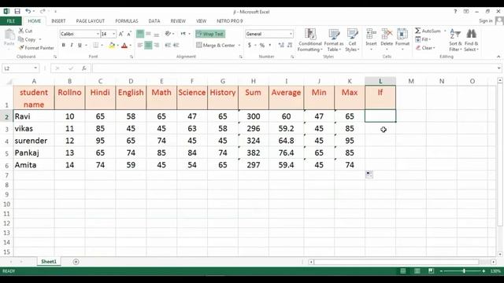Viewport: 504px width, 283px height.
Task: Copy the selected cell
Action: [x=28, y=39]
